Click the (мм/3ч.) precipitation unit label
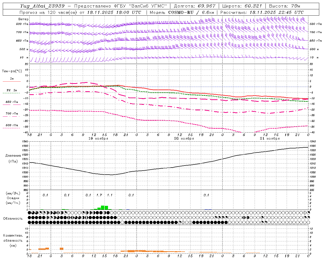This screenshot has width=323, height=258. (x=13, y=193)
